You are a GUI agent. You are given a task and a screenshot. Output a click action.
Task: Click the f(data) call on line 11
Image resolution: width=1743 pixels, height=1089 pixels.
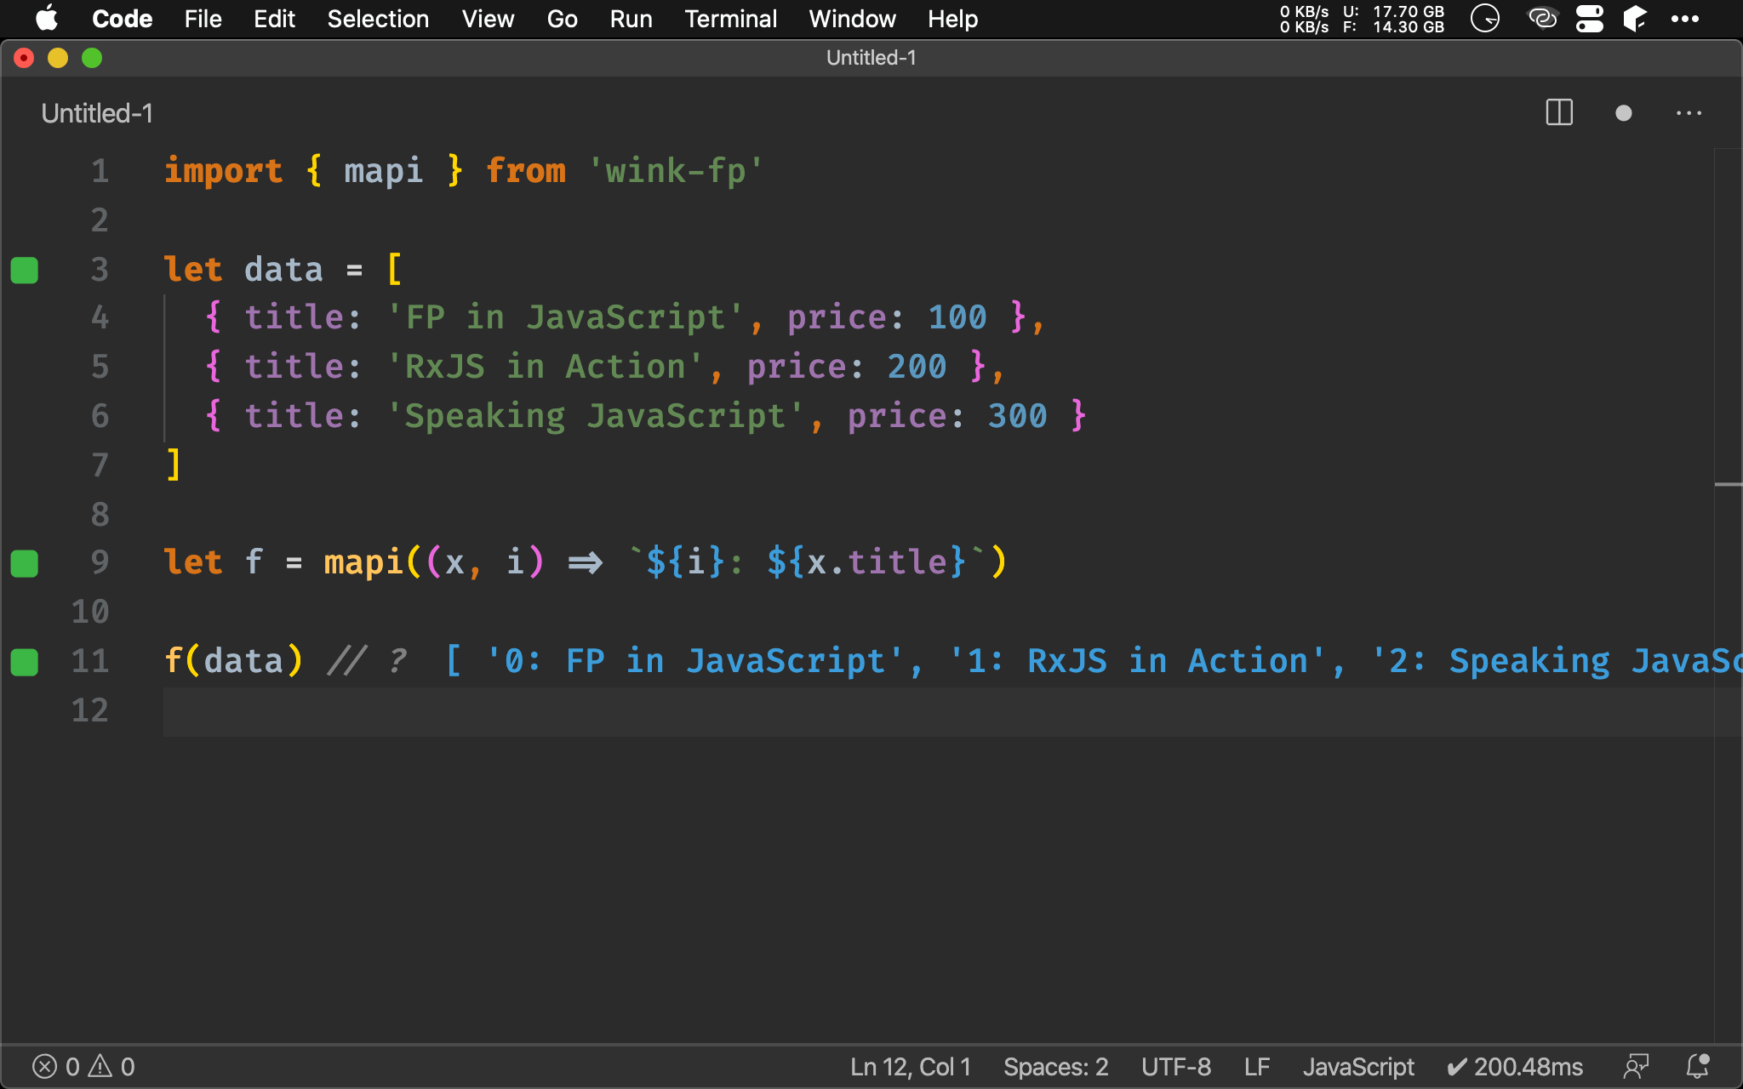[233, 661]
